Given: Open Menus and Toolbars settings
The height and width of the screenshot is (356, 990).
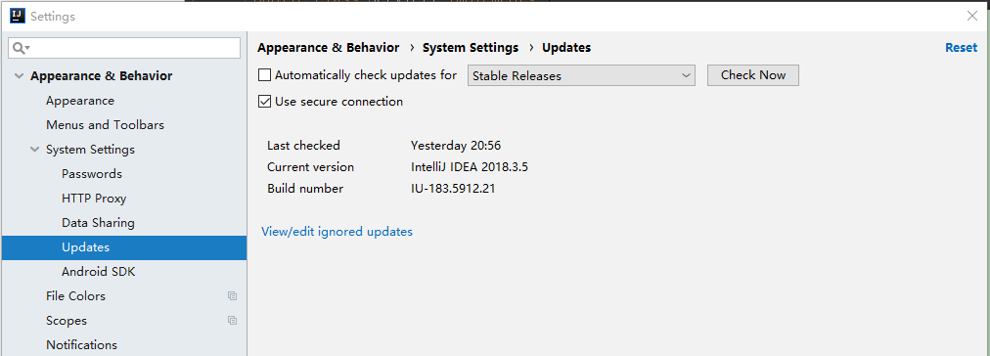Looking at the screenshot, I should tap(105, 125).
